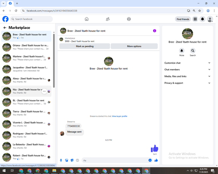This screenshot has height=174, width=218.
Task: Click the Search Facebook field
Action: [31, 19]
